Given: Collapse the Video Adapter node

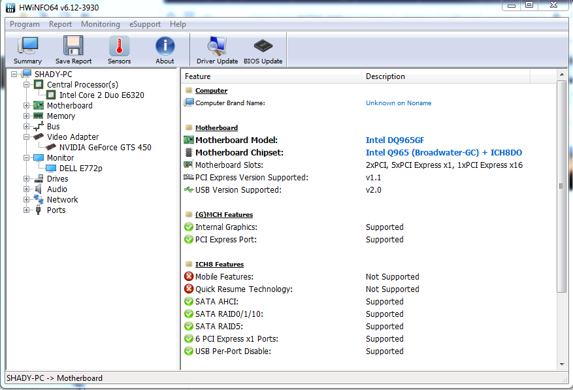Looking at the screenshot, I should tap(26, 137).
